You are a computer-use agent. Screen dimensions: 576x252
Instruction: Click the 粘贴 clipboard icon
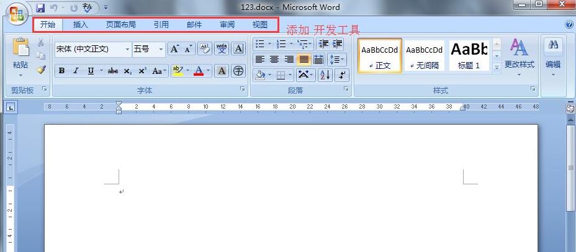coord(20,47)
